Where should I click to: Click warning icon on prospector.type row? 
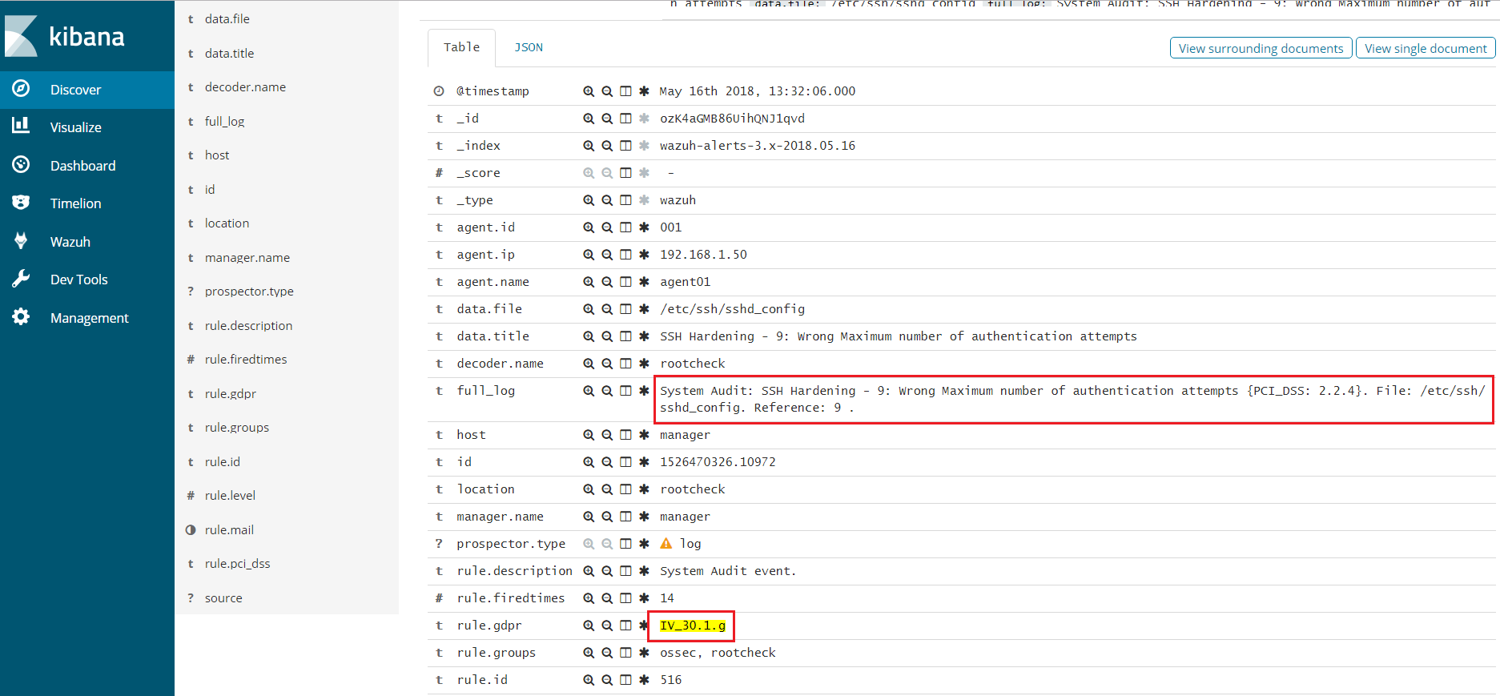[666, 544]
